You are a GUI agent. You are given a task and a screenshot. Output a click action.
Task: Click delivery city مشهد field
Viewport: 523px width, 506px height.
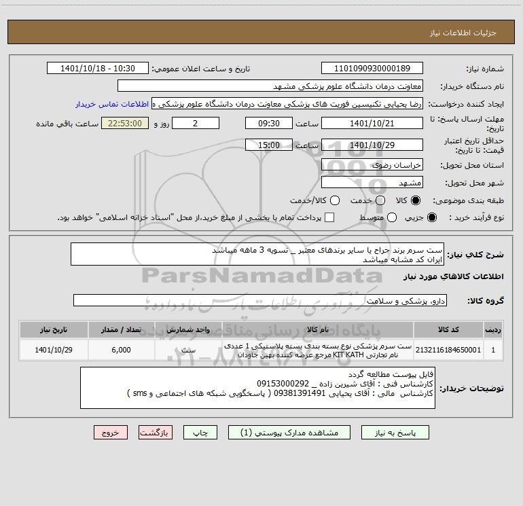372,182
